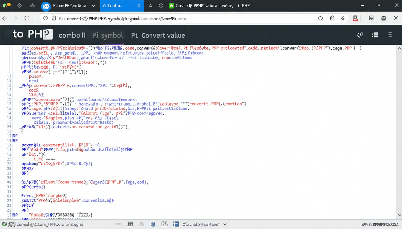Open the 'Pi Convert value' tab
This screenshot has height=229, width=402.
coord(158,35)
